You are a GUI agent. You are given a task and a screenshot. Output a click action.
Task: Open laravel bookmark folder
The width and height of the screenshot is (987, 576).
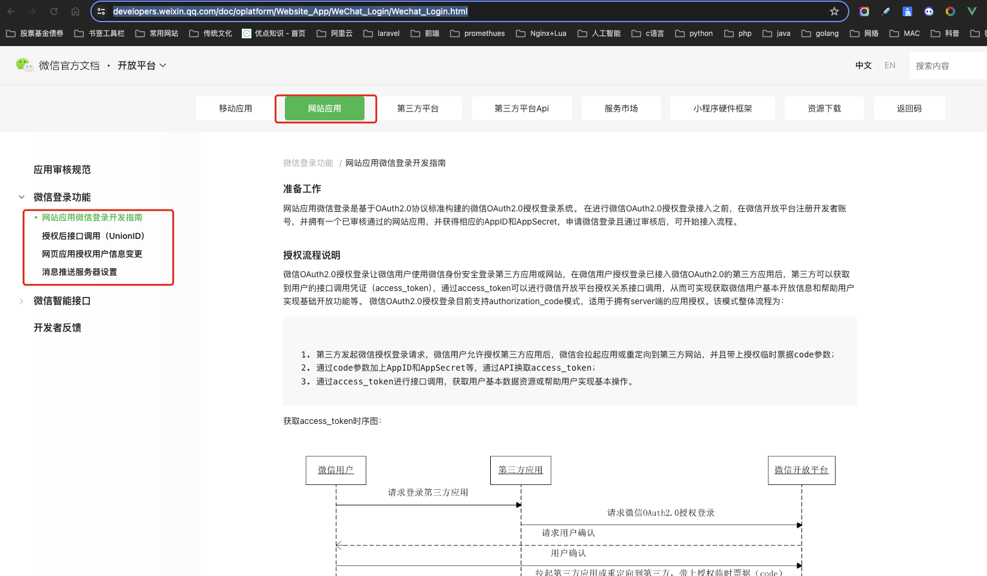coord(381,34)
